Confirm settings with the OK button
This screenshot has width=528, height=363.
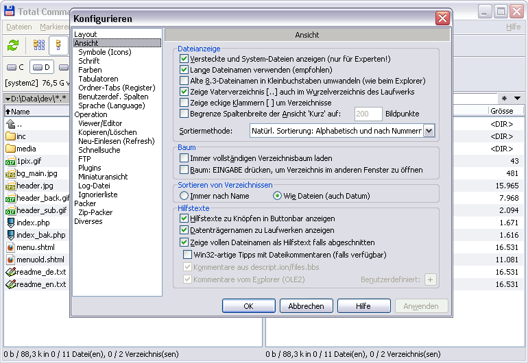(248, 305)
